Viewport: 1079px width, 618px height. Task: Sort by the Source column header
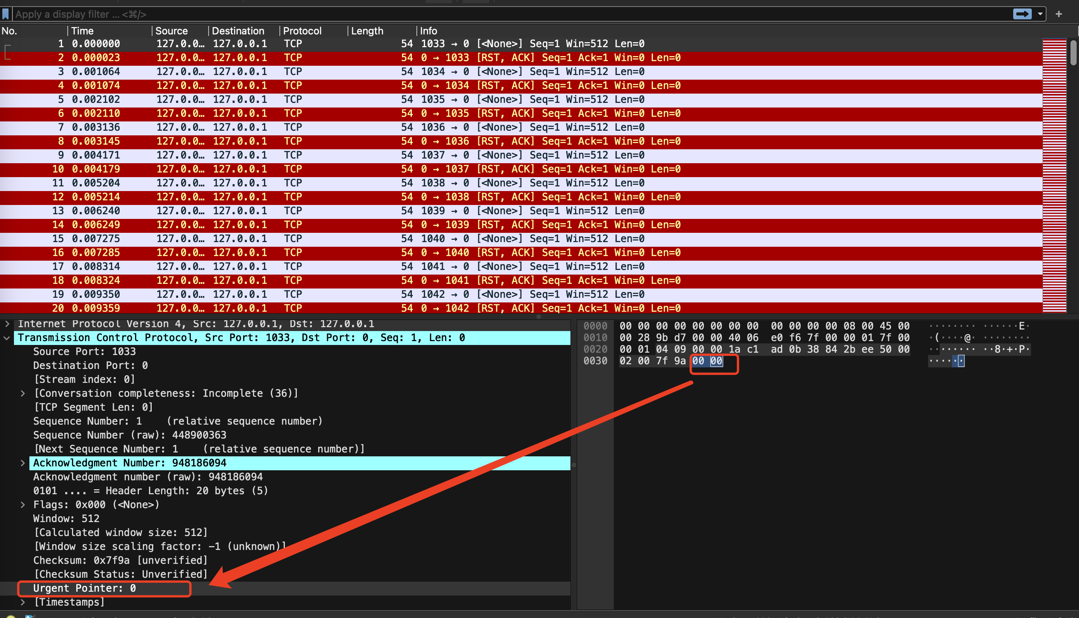pyautogui.click(x=180, y=31)
